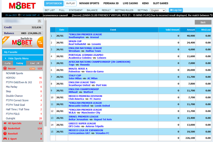Open PERDANA 3D in the top menu
This screenshot has width=213, height=142.
[111, 3]
